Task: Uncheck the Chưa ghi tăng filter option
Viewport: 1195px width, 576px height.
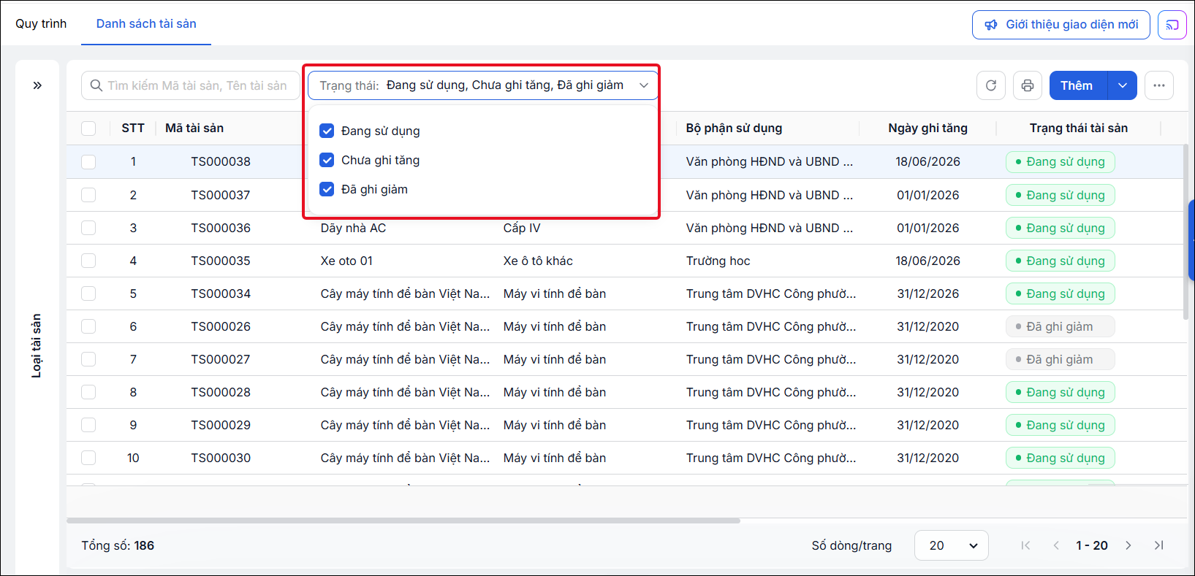Action: 327,160
